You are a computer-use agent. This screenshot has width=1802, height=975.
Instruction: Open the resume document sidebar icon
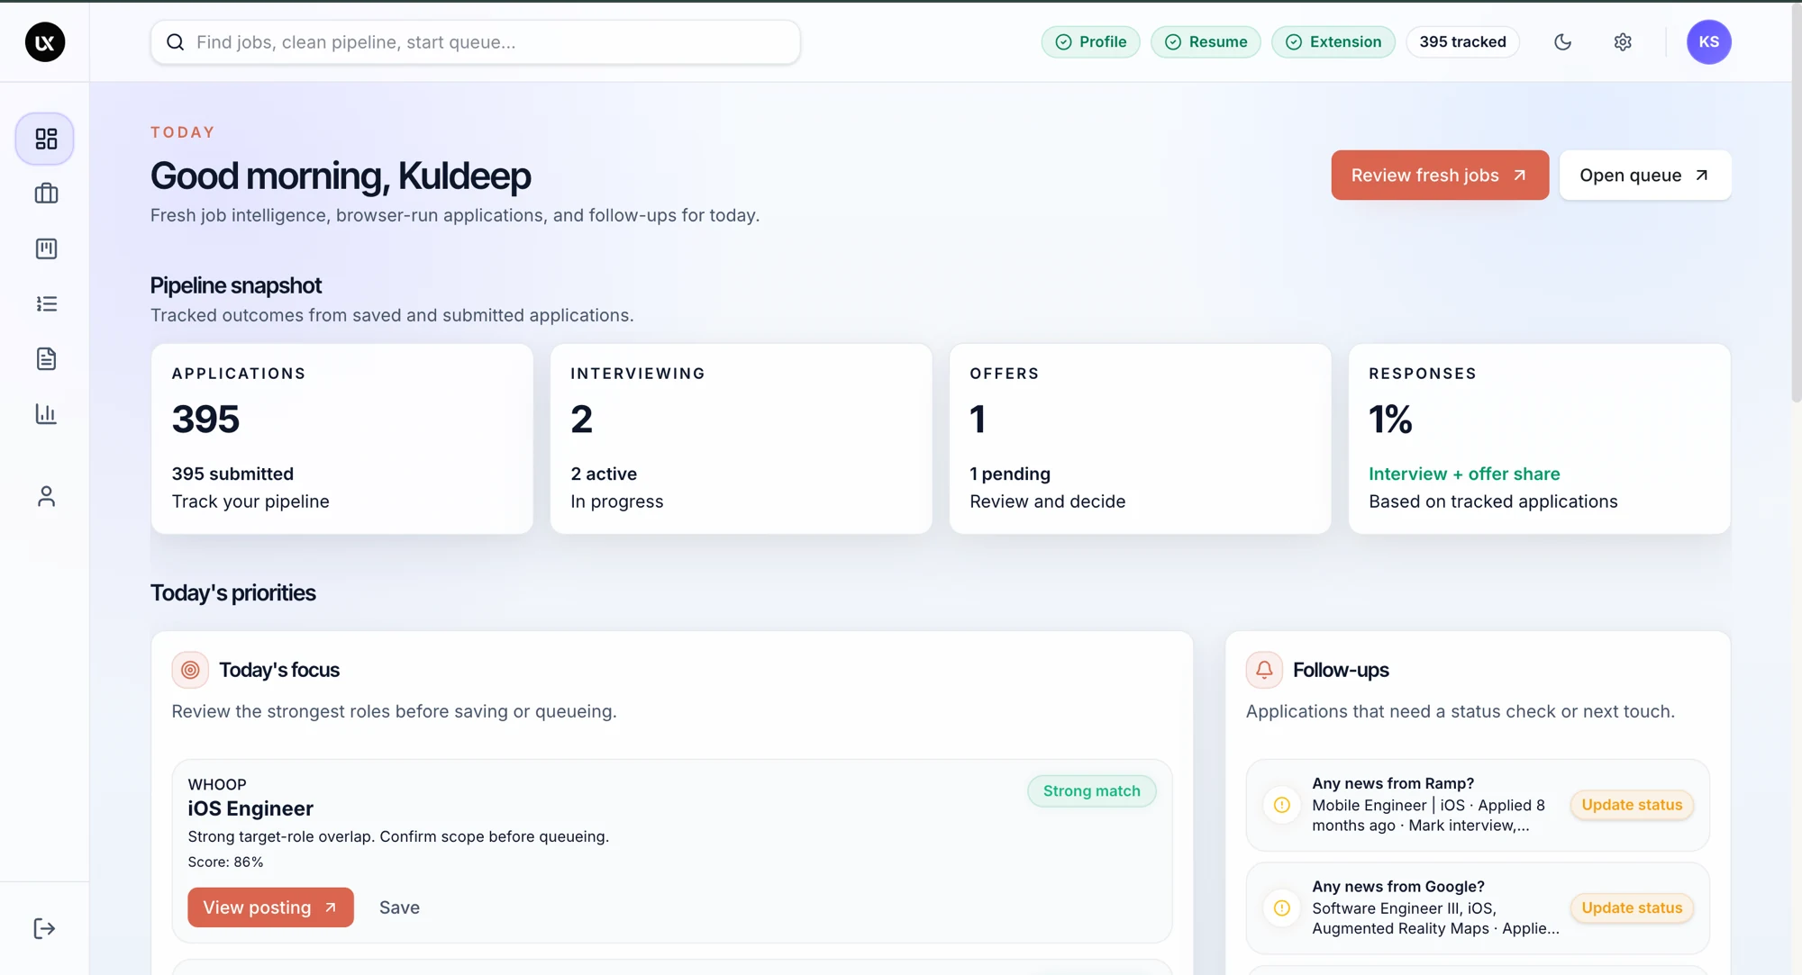[46, 358]
